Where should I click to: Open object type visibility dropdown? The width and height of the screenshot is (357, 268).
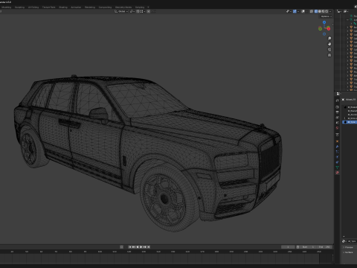coord(289,11)
